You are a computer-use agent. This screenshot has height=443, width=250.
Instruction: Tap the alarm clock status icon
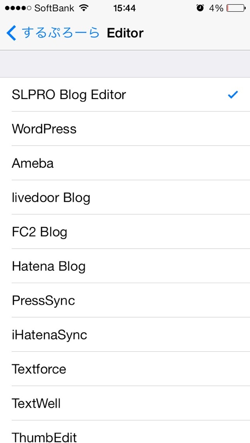200,8
